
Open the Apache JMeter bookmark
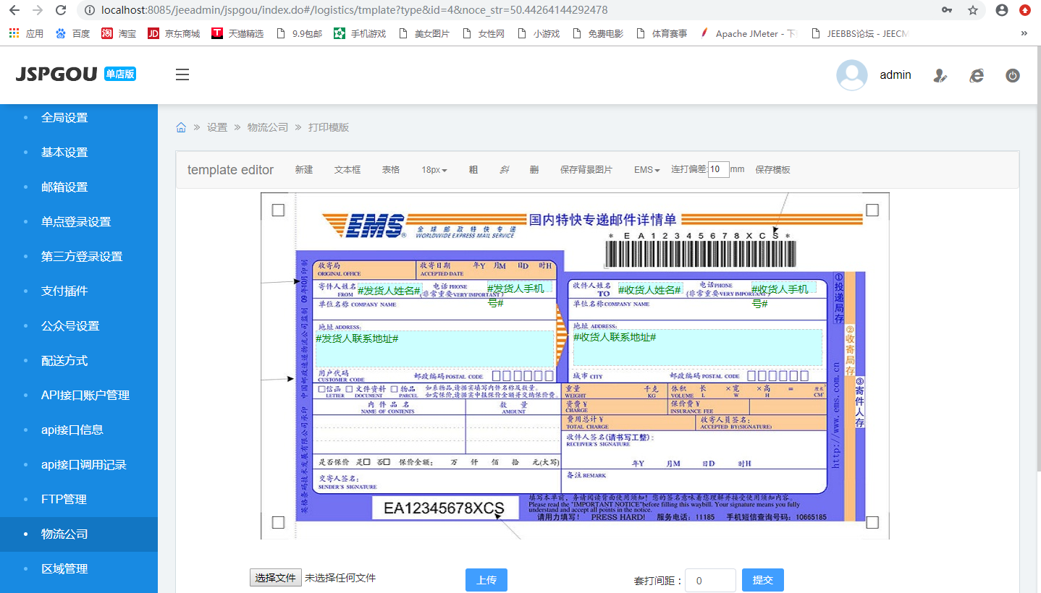click(x=749, y=33)
